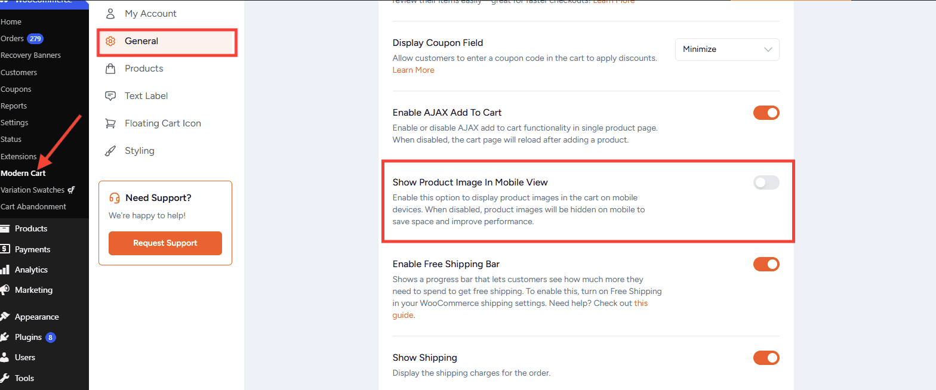Open Cart Abandonment in sidebar
The height and width of the screenshot is (390, 936).
click(x=33, y=207)
